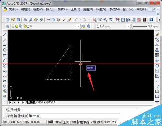Select the Offset tool
Viewport: 162px width, 126px height.
click(x=157, y=50)
